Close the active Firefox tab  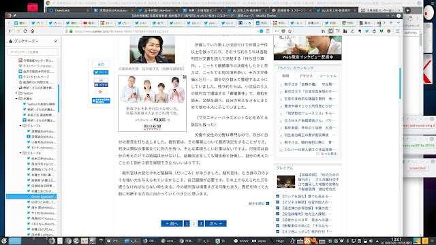(249, 22)
